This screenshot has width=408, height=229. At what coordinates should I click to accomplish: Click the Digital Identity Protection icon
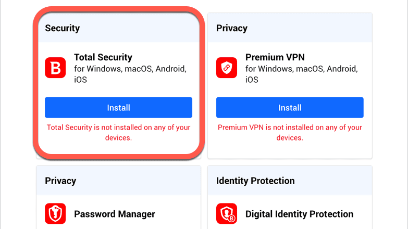click(226, 214)
